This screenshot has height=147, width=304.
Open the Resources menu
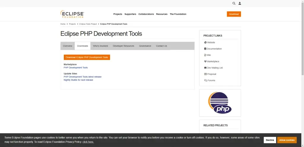click(162, 14)
